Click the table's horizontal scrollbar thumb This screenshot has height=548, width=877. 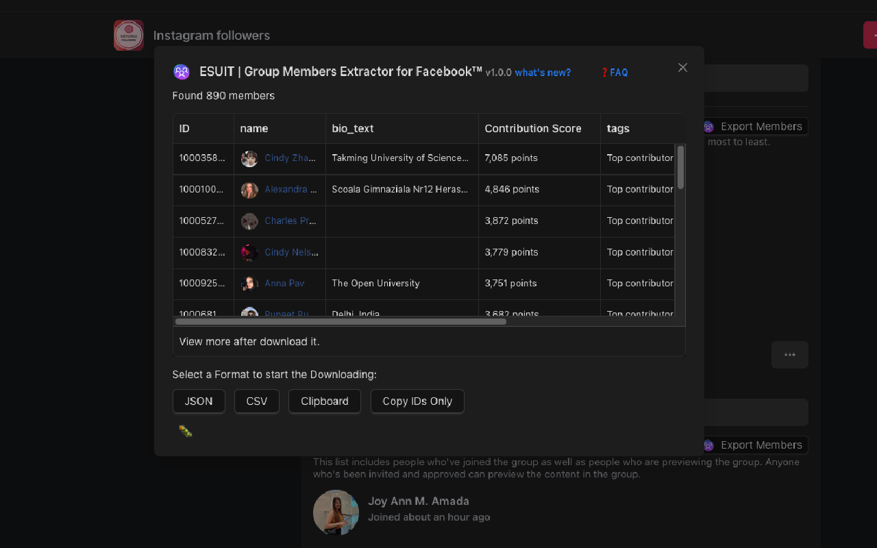point(341,321)
